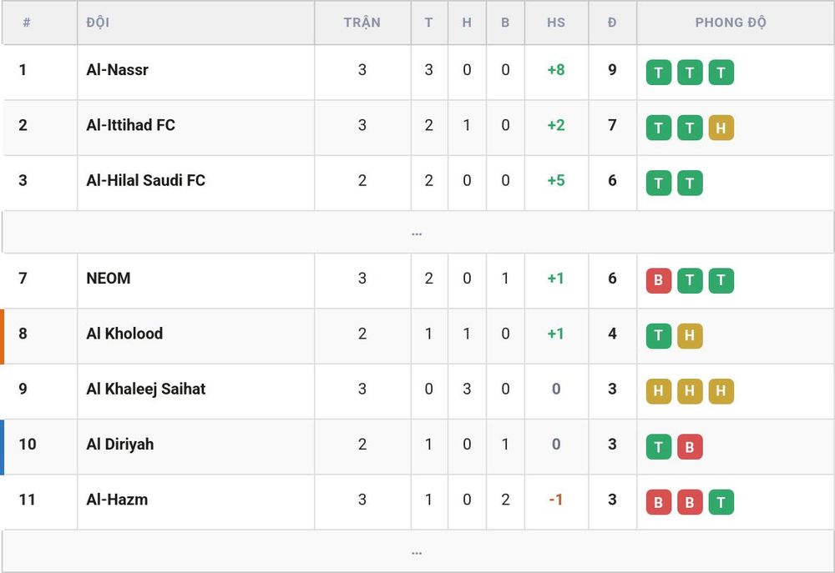Click NEOM's red B form badge
Image resolution: width=835 pixels, height=573 pixels.
(658, 280)
